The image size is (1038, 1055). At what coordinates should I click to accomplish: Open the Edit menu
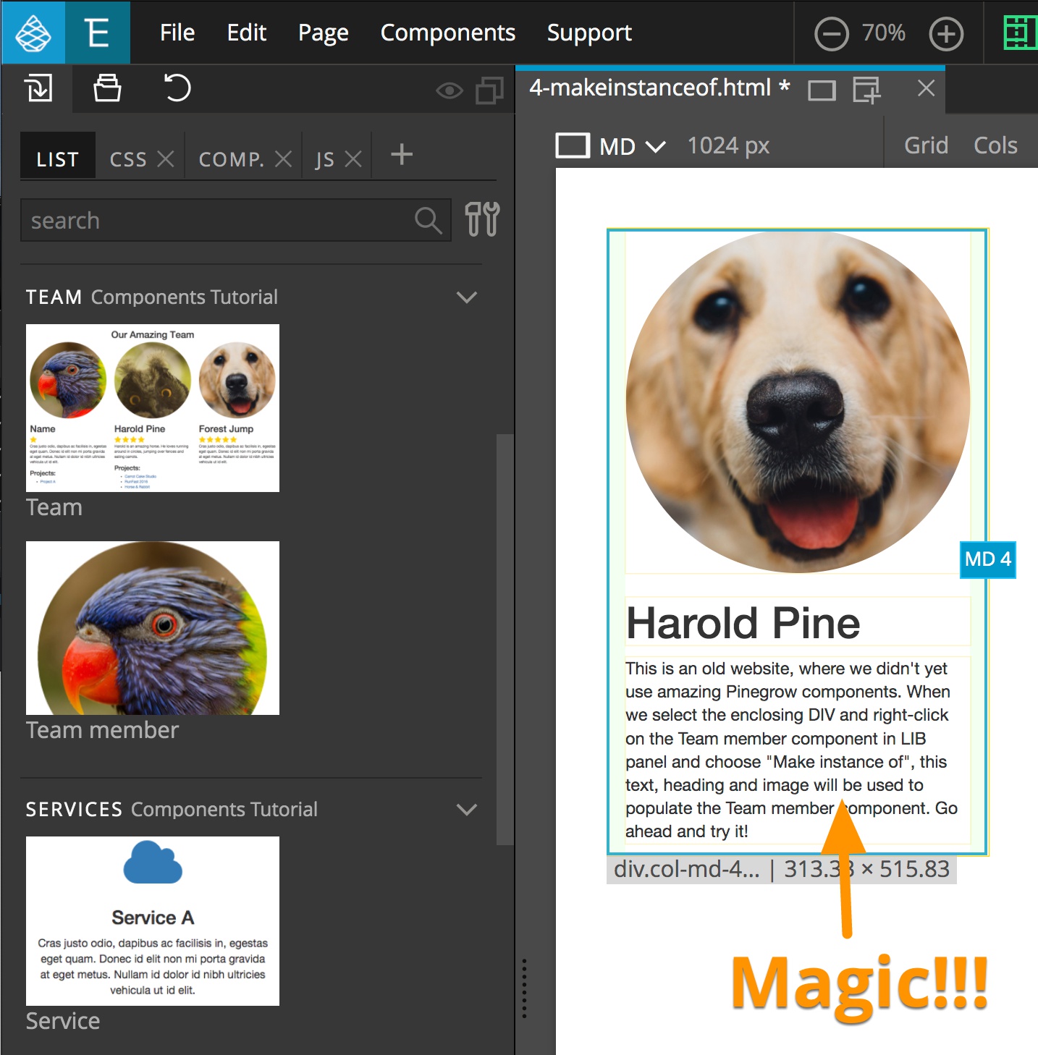[247, 33]
